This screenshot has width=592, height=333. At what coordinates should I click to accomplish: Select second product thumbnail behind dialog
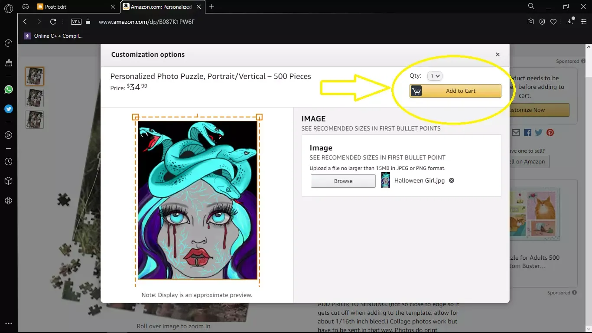pyautogui.click(x=35, y=98)
